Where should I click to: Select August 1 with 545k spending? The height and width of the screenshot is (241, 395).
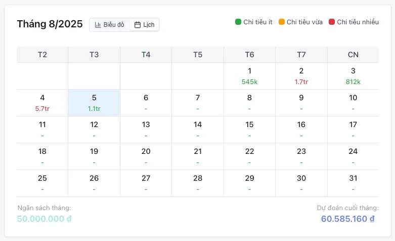249,76
